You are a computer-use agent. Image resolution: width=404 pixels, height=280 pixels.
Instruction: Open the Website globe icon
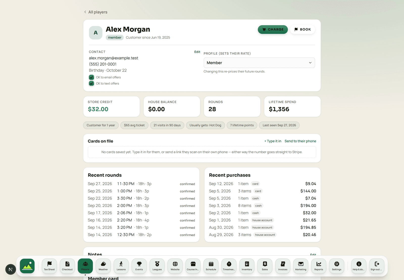pos(175,266)
